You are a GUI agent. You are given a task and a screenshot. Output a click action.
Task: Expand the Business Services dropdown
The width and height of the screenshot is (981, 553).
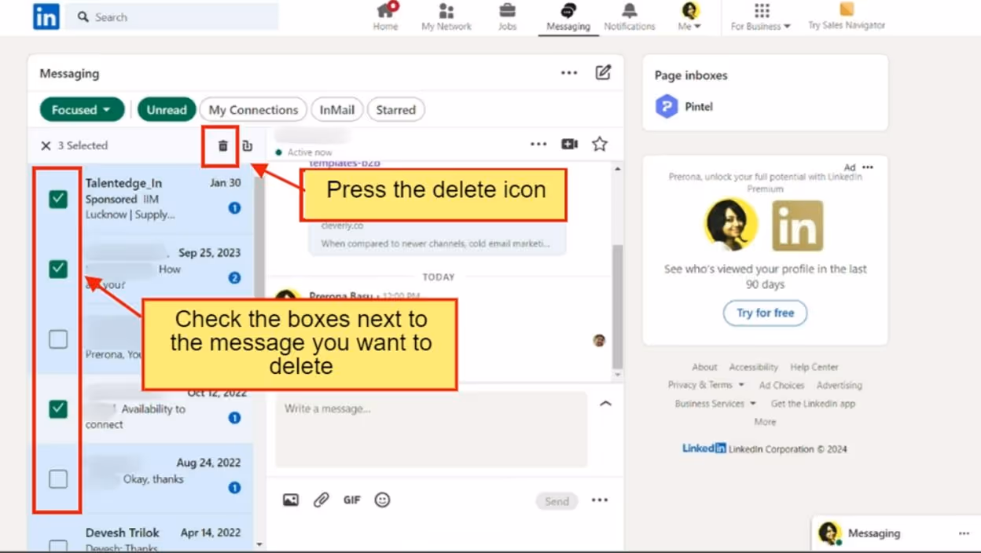(x=709, y=403)
